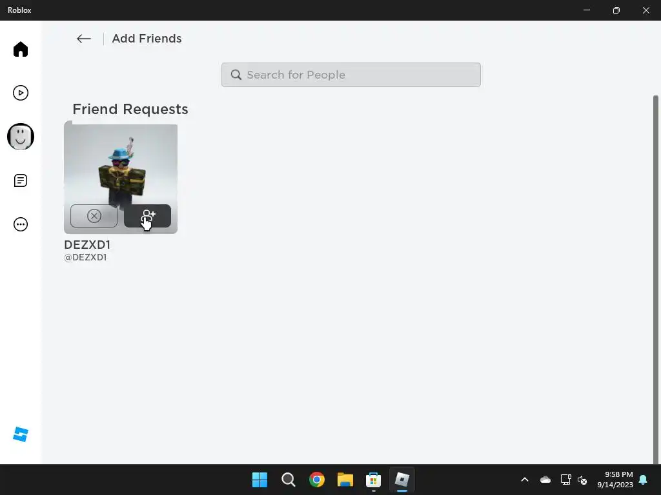
Task: Click the vertical scrollbar on the right
Action: click(656, 280)
